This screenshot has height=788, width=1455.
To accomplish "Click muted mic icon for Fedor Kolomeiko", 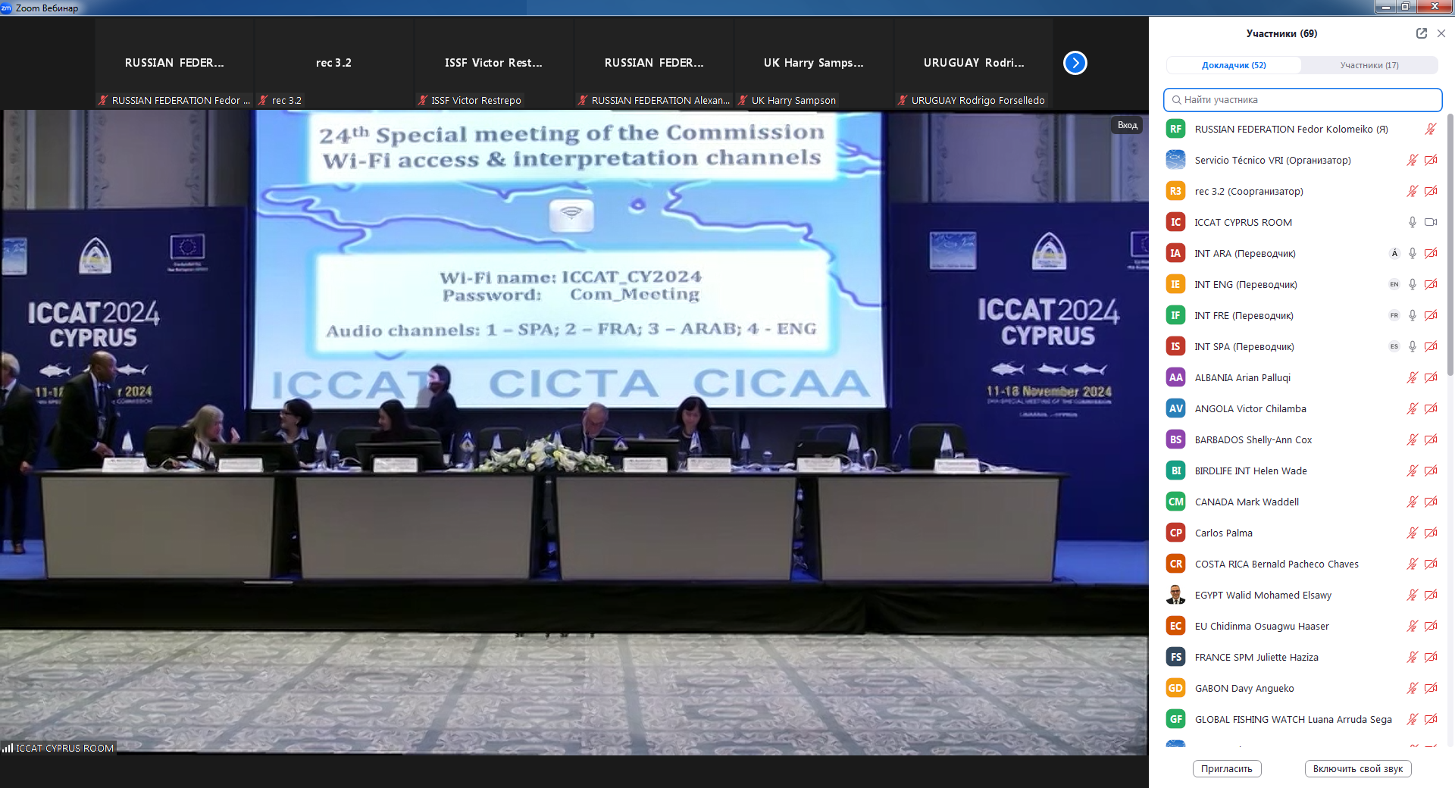I will pyautogui.click(x=1430, y=129).
